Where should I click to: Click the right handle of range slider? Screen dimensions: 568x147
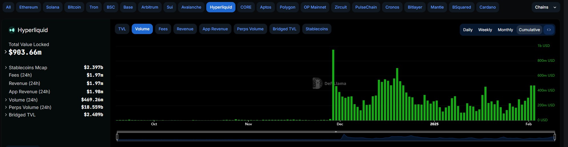pos(555,137)
